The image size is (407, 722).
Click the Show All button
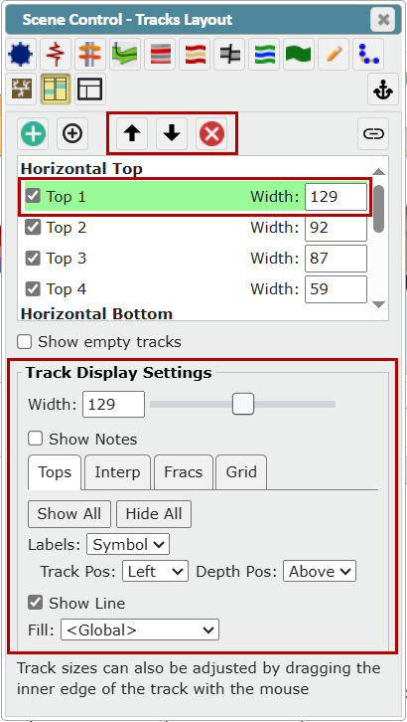69,514
